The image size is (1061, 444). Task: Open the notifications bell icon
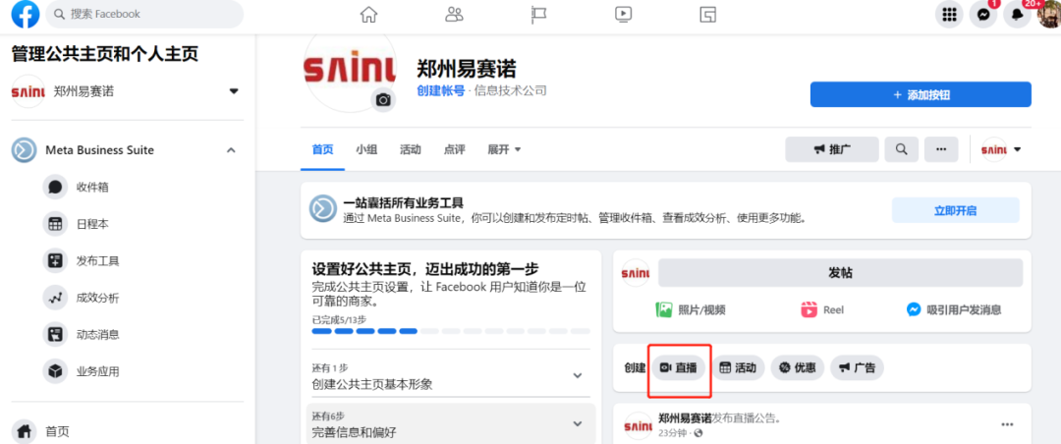tap(1017, 14)
